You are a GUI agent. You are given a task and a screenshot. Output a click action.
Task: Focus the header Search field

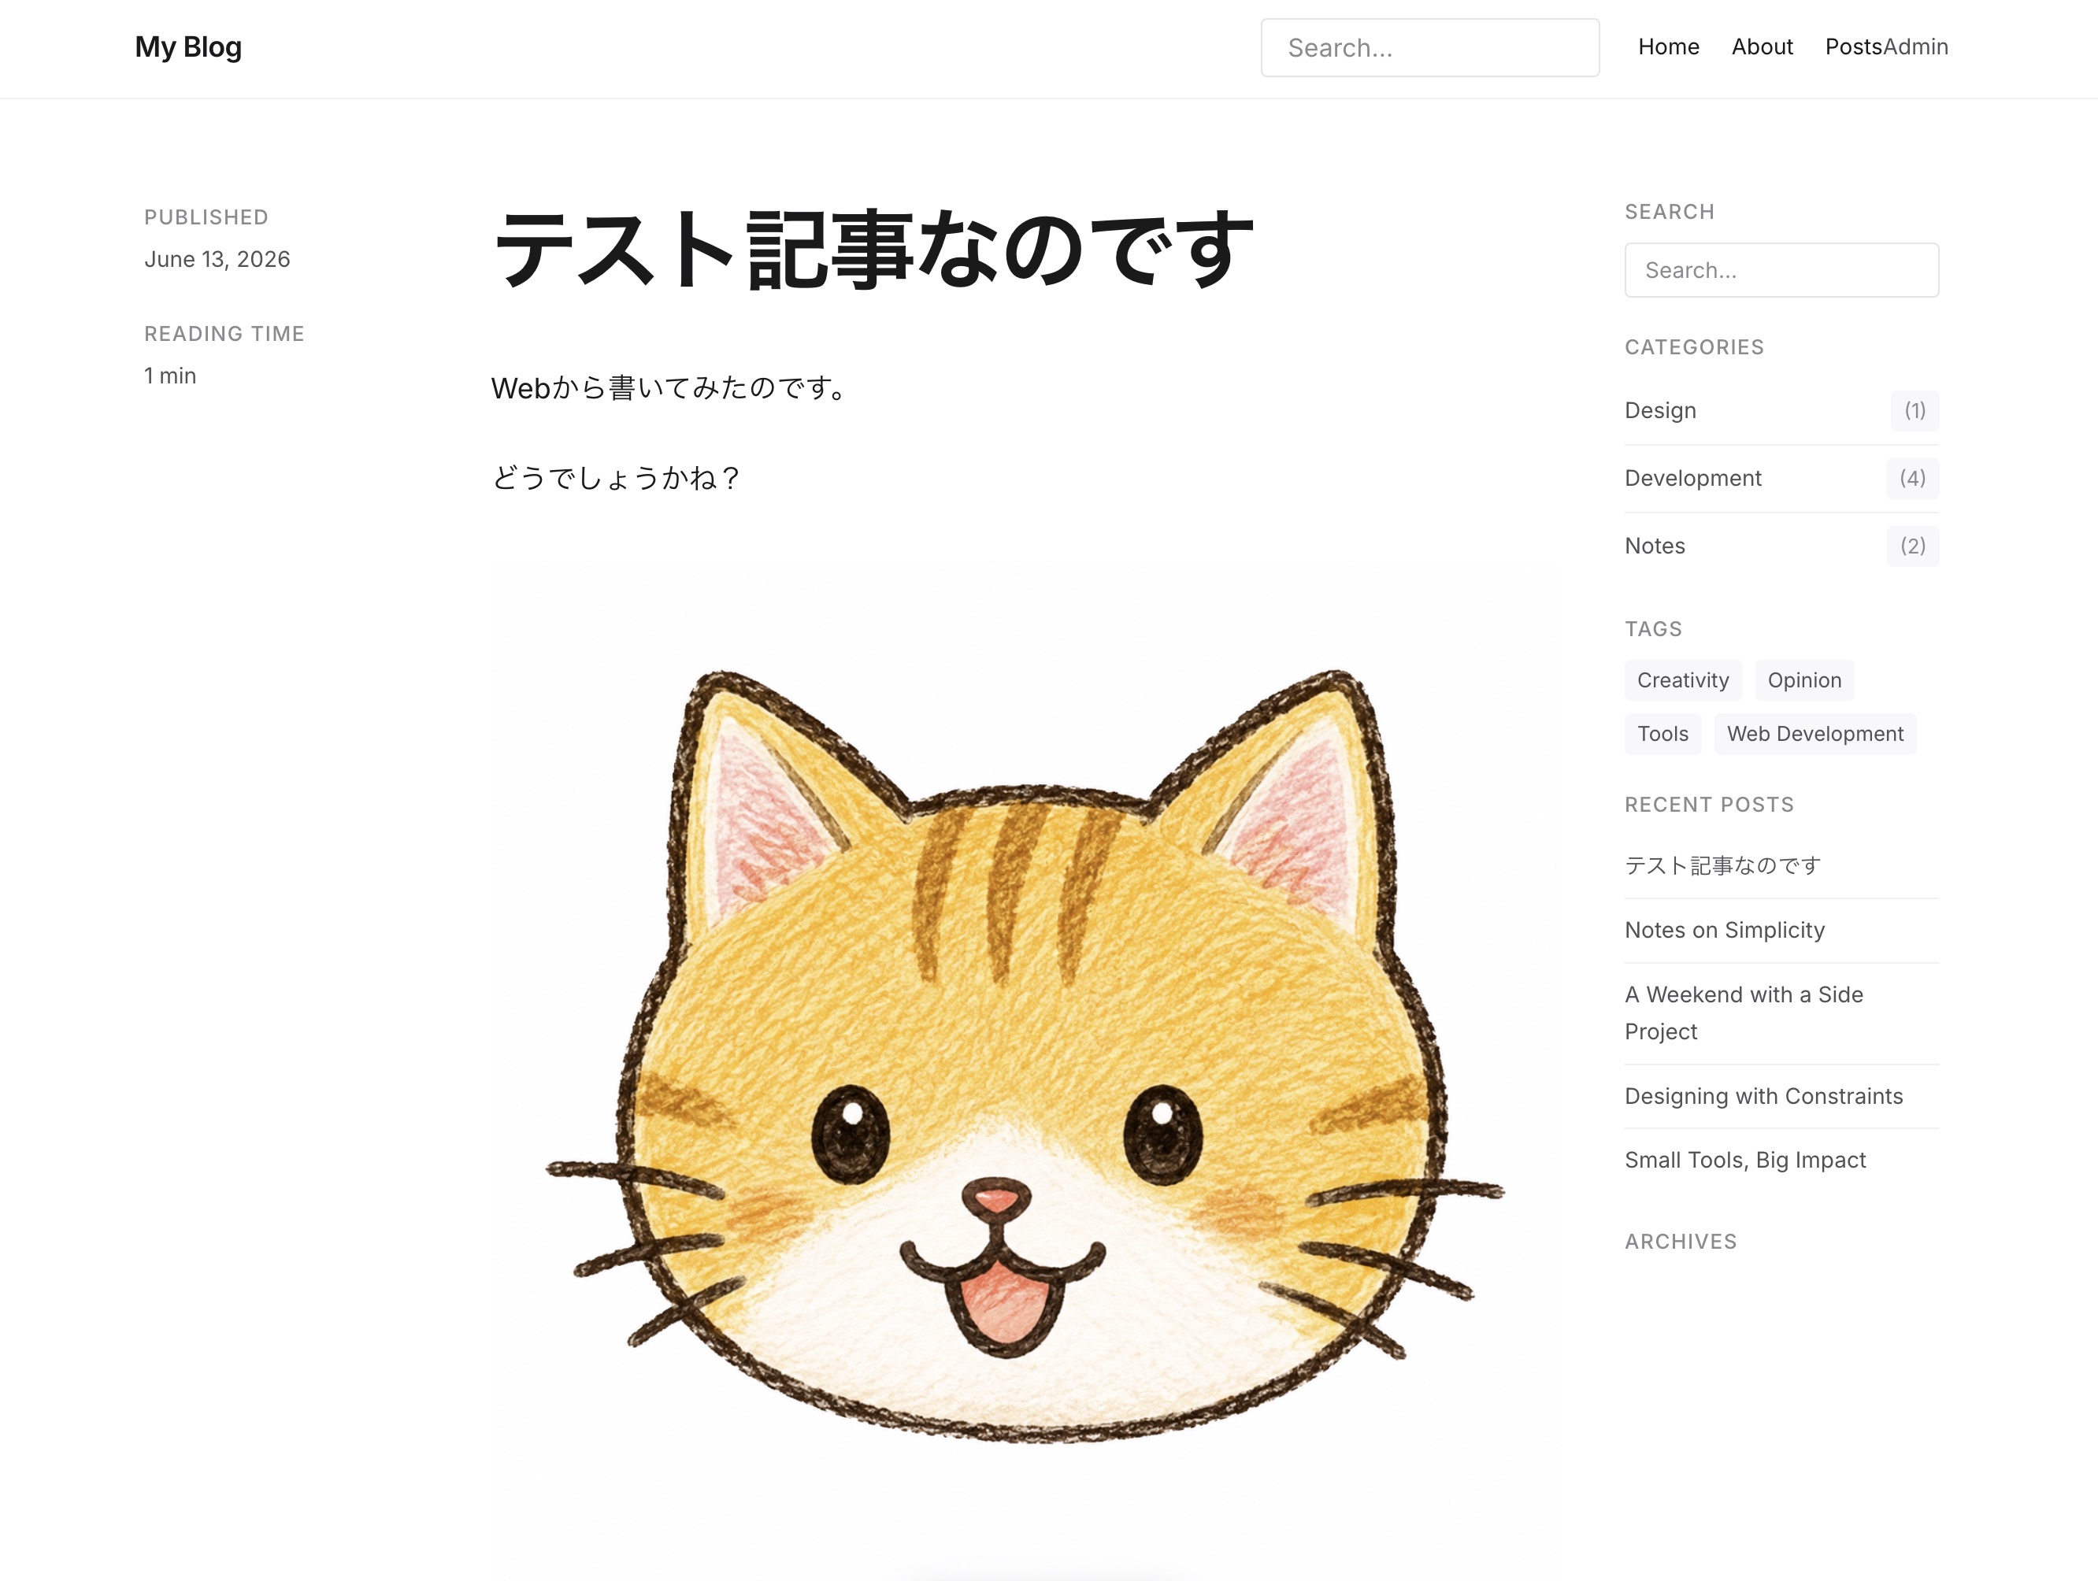1429,47
